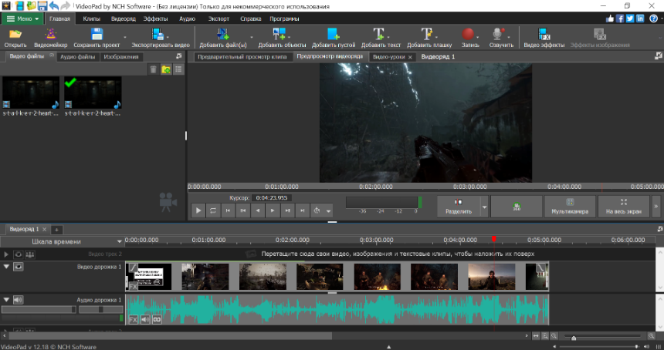Click the trash delete icon in media bin

tap(154, 69)
